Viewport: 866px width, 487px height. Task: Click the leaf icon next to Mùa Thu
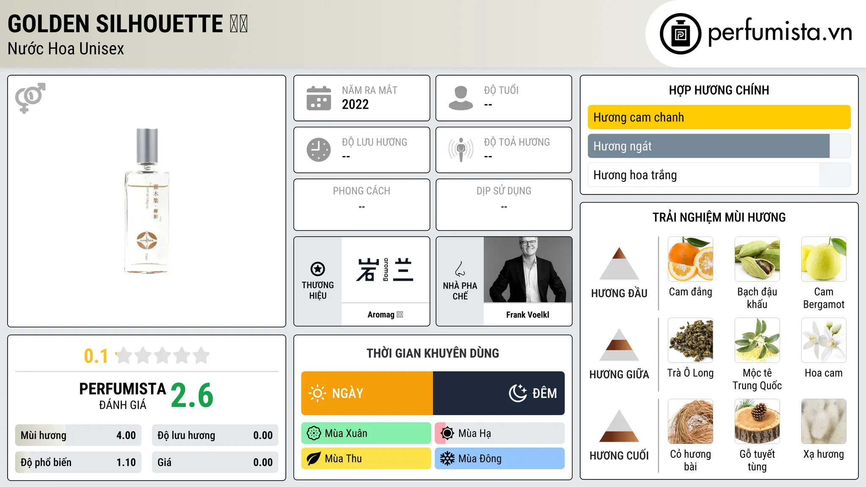coord(314,459)
